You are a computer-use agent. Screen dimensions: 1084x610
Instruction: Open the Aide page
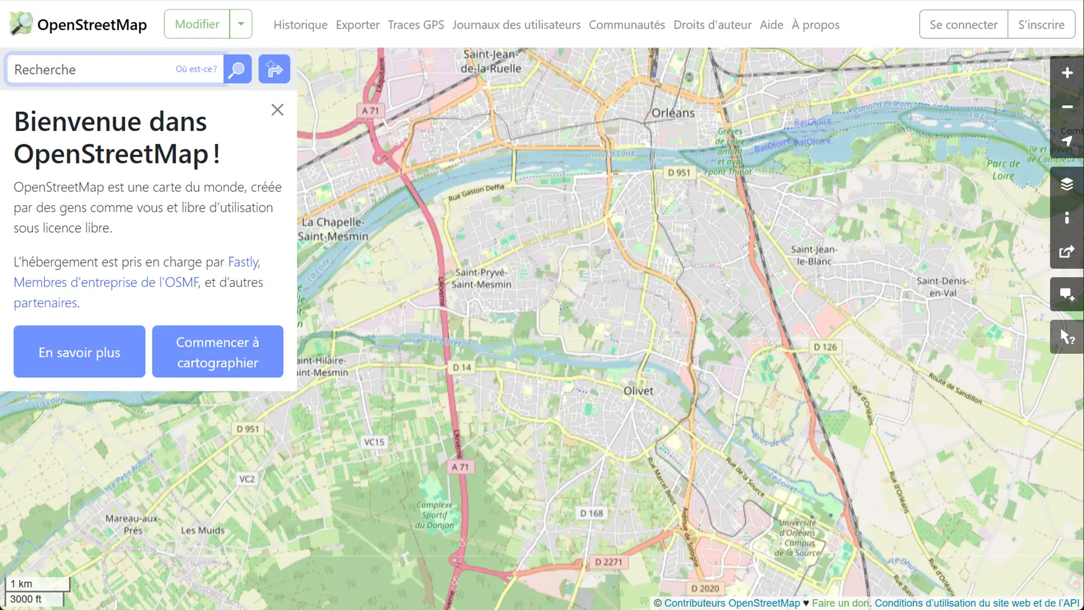coord(771,25)
